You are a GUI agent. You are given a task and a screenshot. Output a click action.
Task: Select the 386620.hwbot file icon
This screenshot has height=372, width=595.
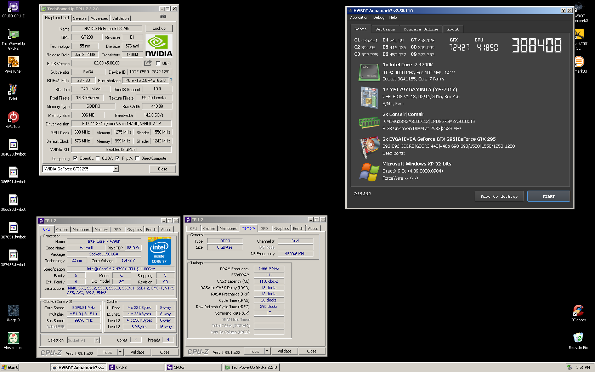13,203
